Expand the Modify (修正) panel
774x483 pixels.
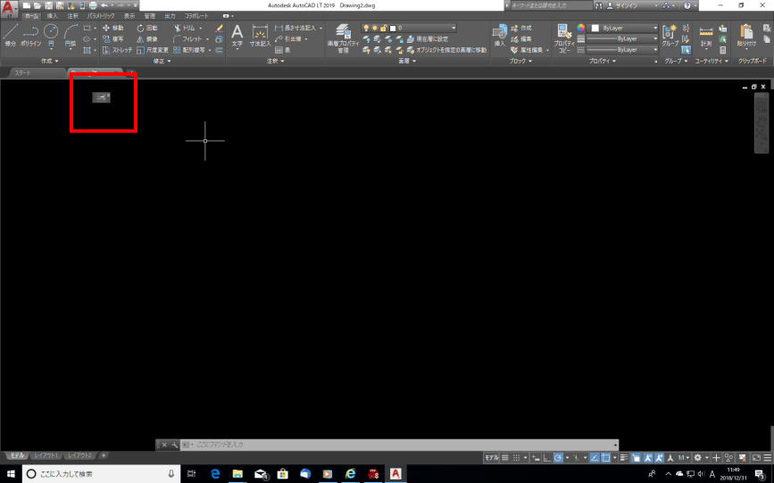click(162, 61)
